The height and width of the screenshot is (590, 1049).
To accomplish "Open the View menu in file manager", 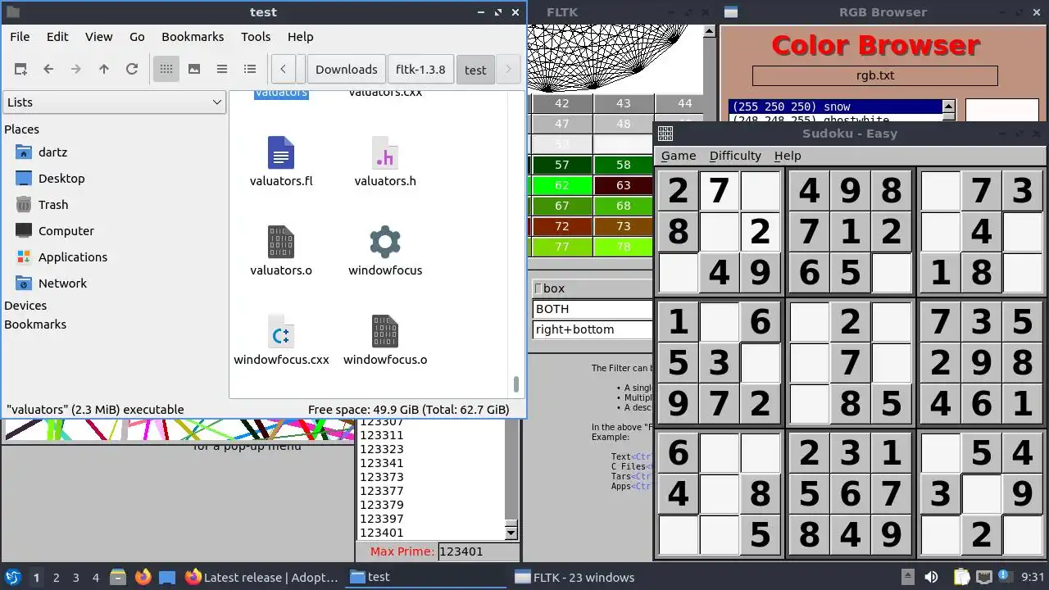I will [x=98, y=37].
